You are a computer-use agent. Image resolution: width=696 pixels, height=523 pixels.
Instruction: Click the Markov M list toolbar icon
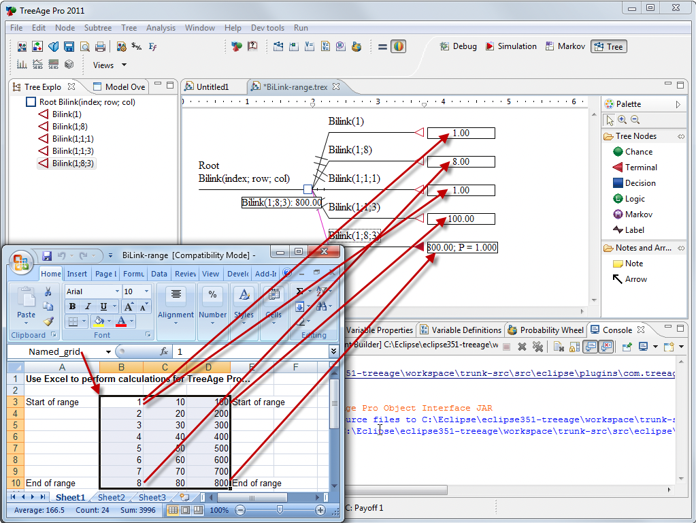click(341, 46)
